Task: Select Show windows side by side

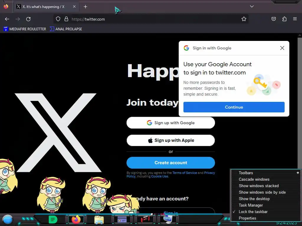Action: (x=266, y=192)
